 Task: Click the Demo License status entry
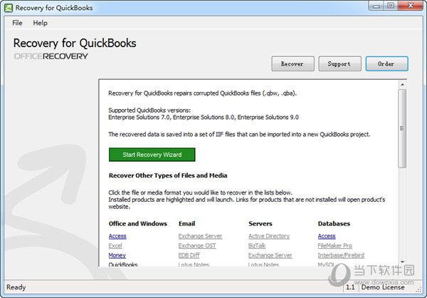pos(383,287)
